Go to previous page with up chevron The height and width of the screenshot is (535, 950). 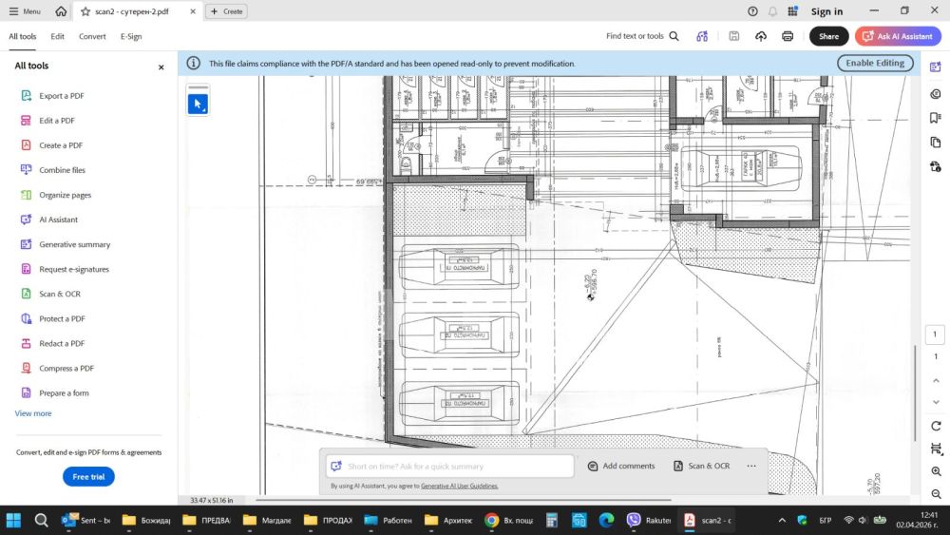pyautogui.click(x=936, y=380)
